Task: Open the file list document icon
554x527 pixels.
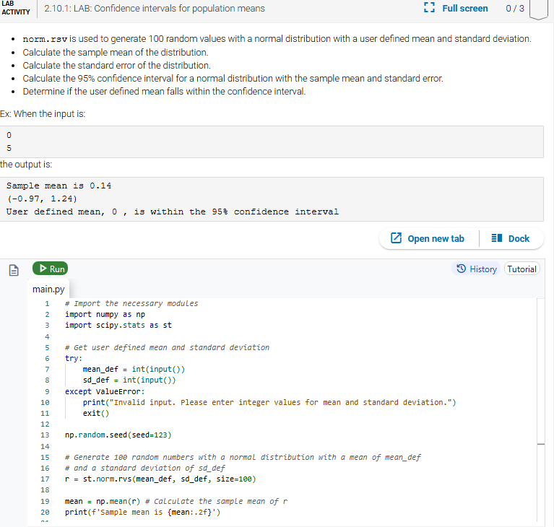Action: 14,270
